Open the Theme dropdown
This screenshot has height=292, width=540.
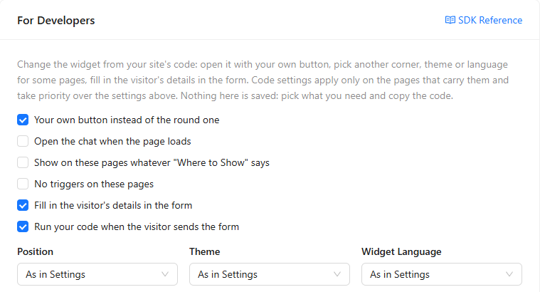click(270, 274)
